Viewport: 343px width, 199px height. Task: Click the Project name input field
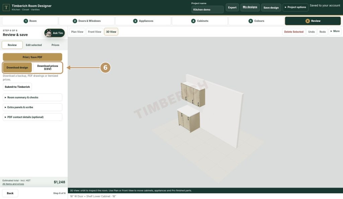207,10
